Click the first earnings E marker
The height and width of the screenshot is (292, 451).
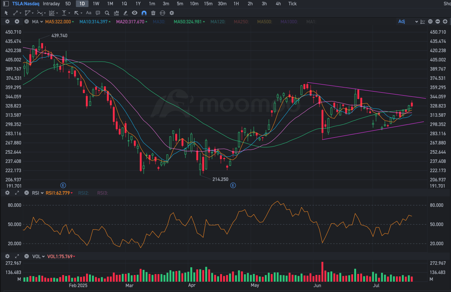pyautogui.click(x=63, y=185)
